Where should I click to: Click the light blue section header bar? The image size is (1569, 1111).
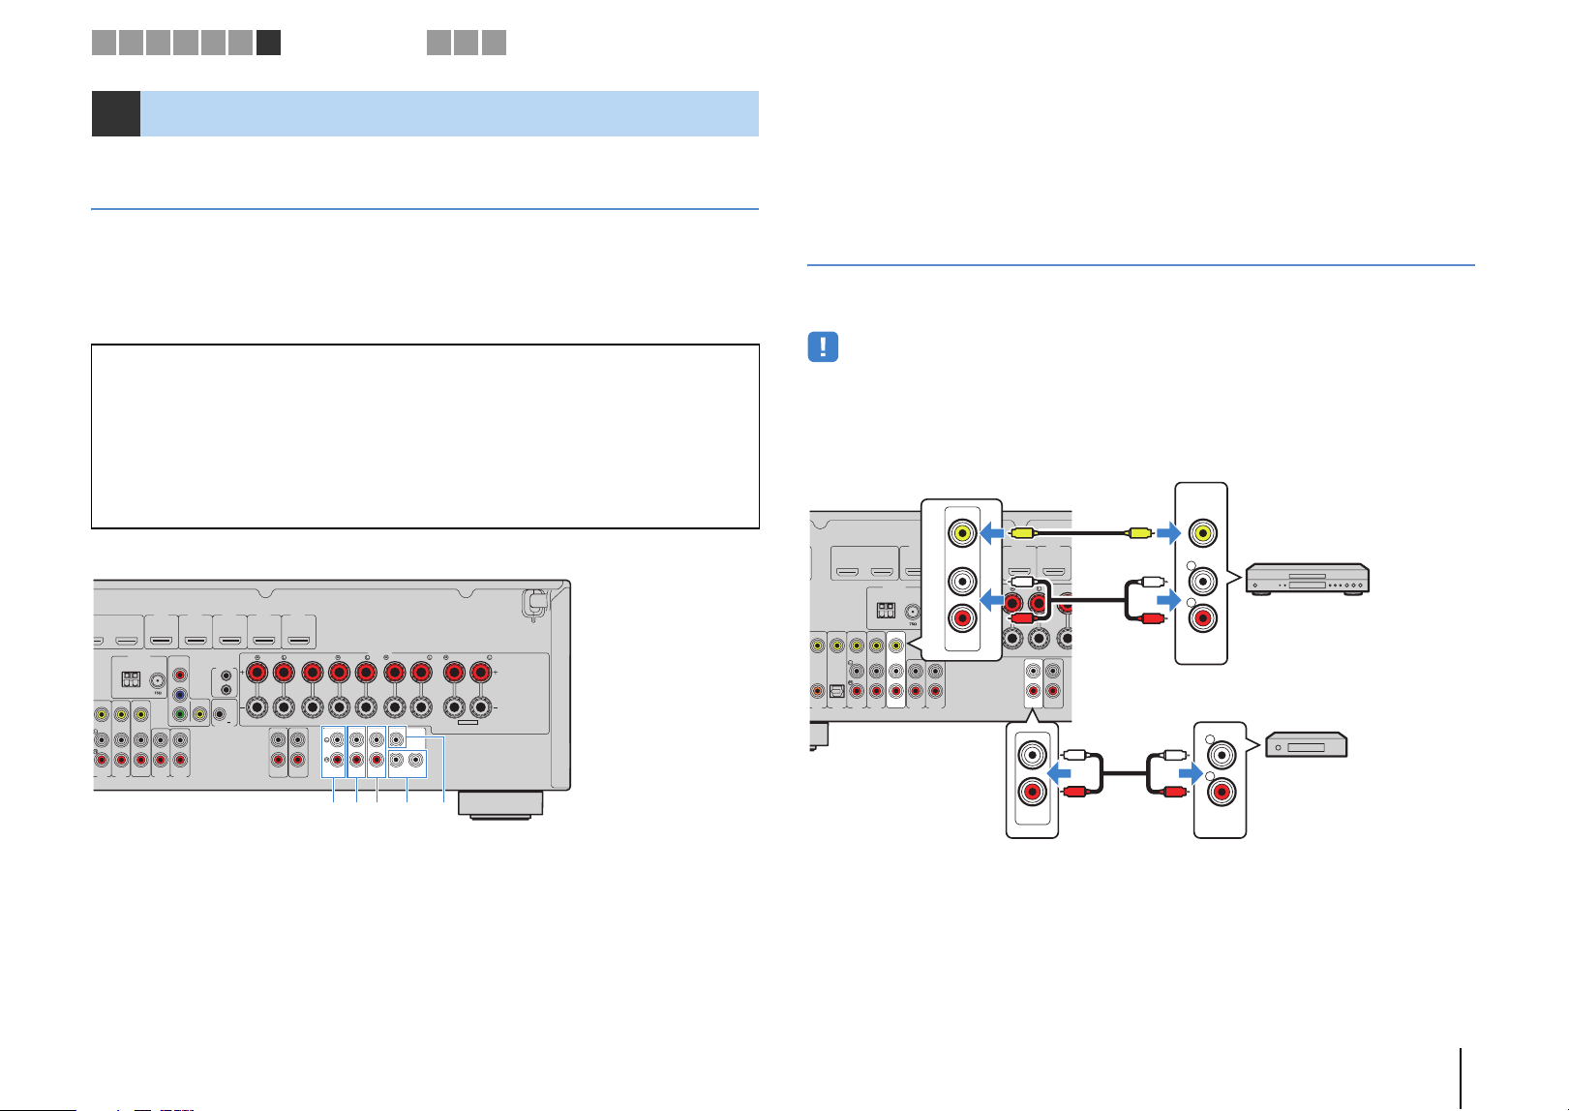coord(449,113)
